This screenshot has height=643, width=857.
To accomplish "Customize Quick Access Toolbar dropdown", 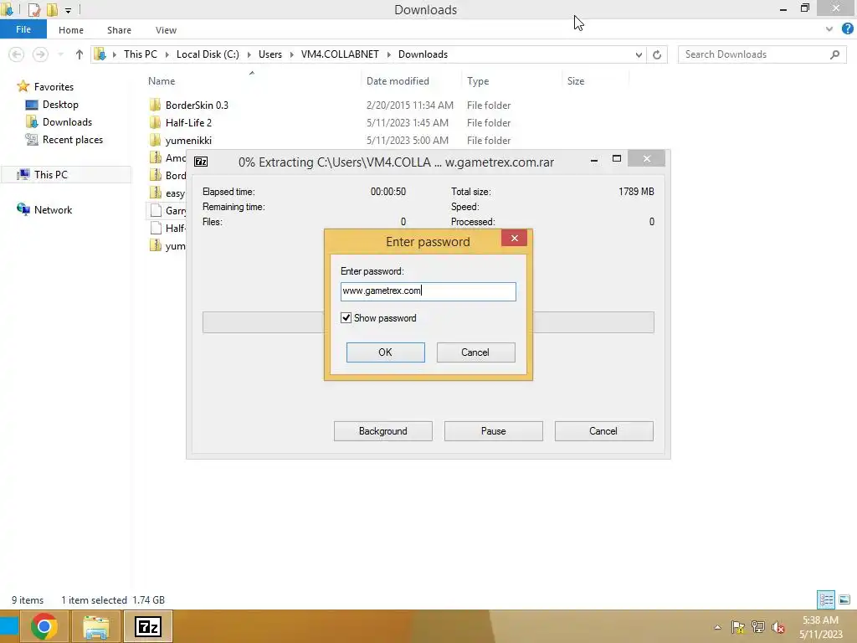I will (68, 10).
